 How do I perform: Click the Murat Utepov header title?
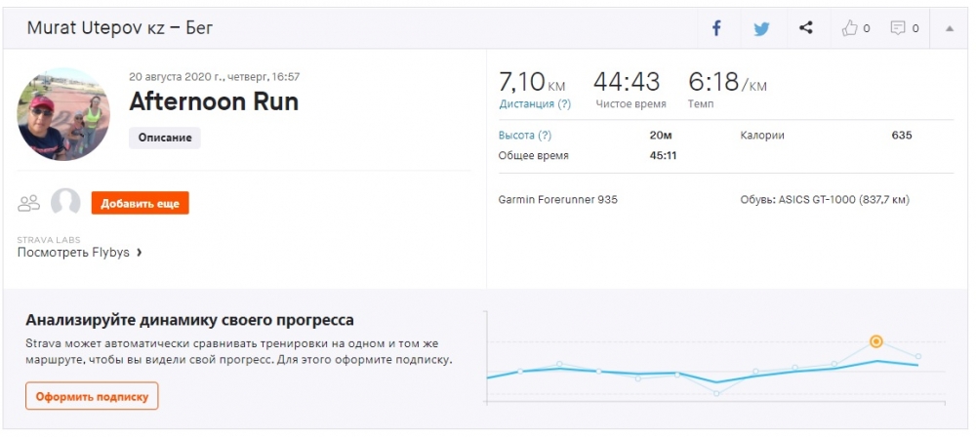pyautogui.click(x=120, y=28)
